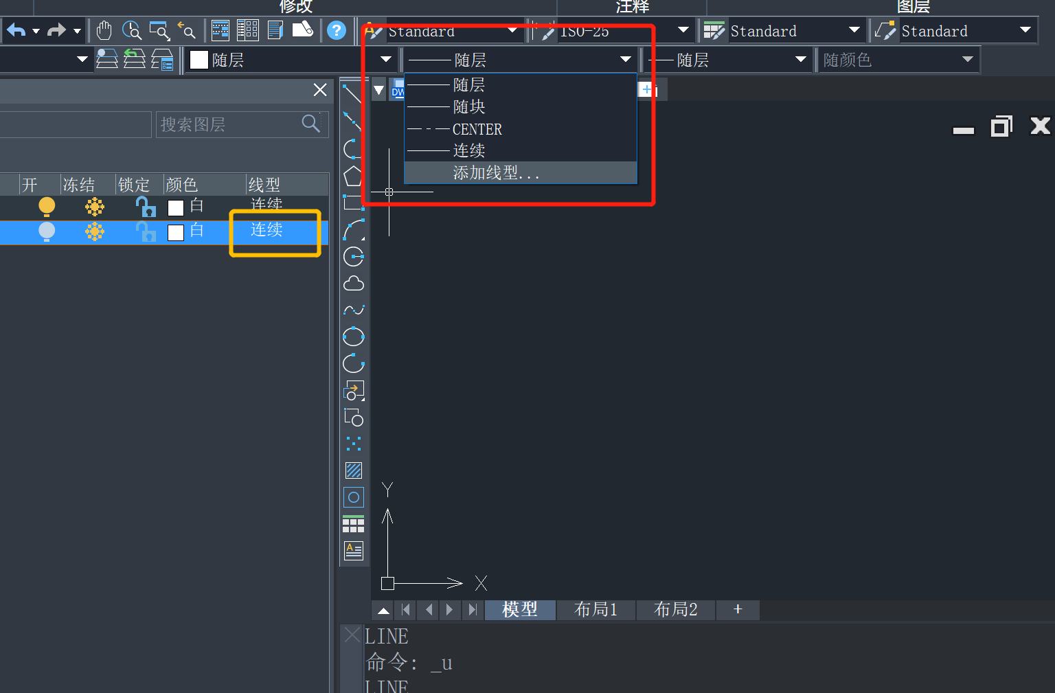
Task: Choose CENTER linetype option
Action: pyautogui.click(x=521, y=128)
